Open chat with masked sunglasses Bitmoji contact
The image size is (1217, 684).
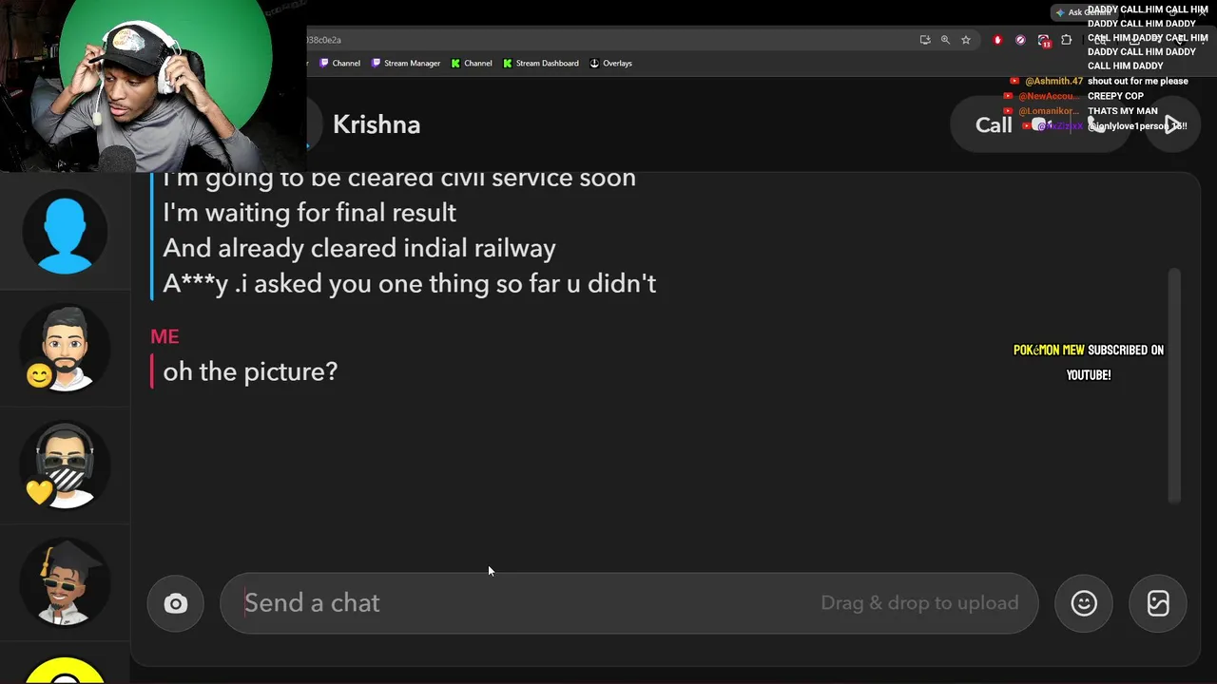click(x=65, y=465)
